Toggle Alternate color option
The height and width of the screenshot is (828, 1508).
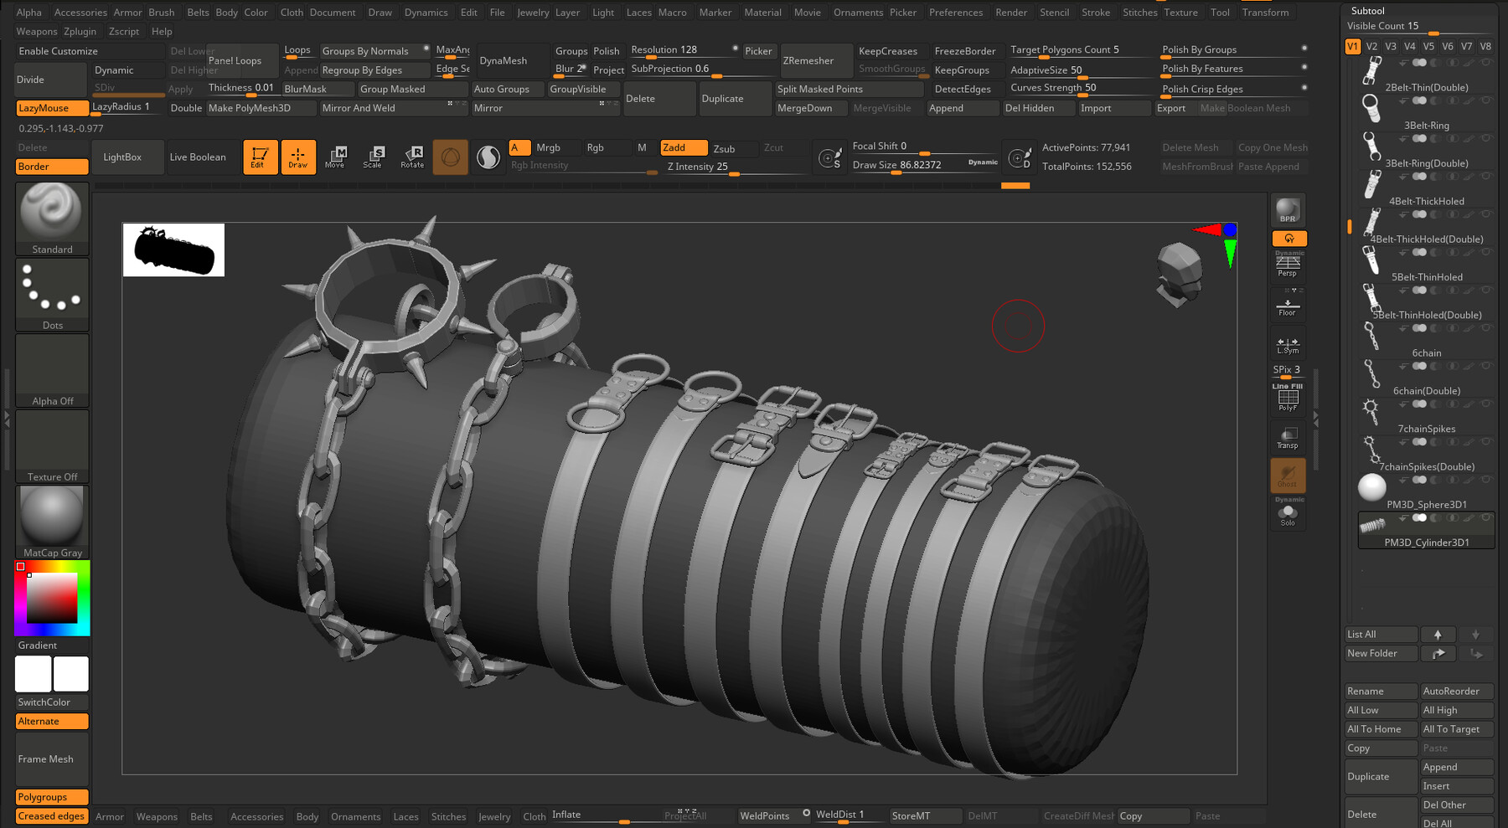[x=52, y=722]
